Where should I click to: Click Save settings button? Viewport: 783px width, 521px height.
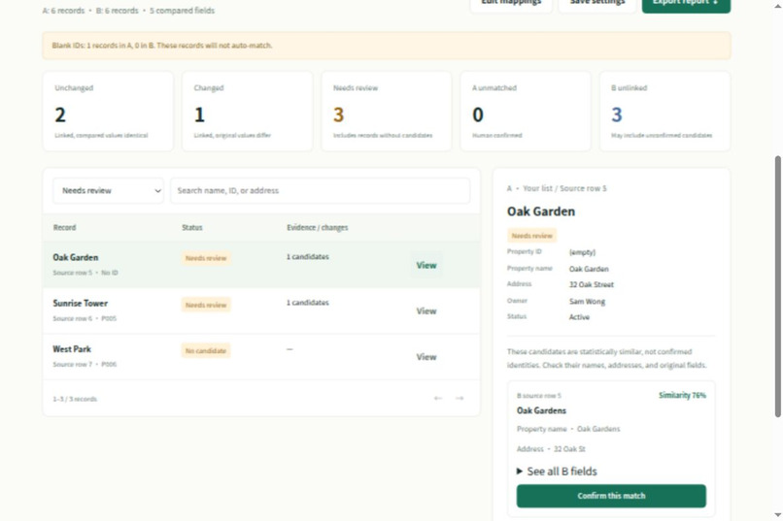point(597,4)
